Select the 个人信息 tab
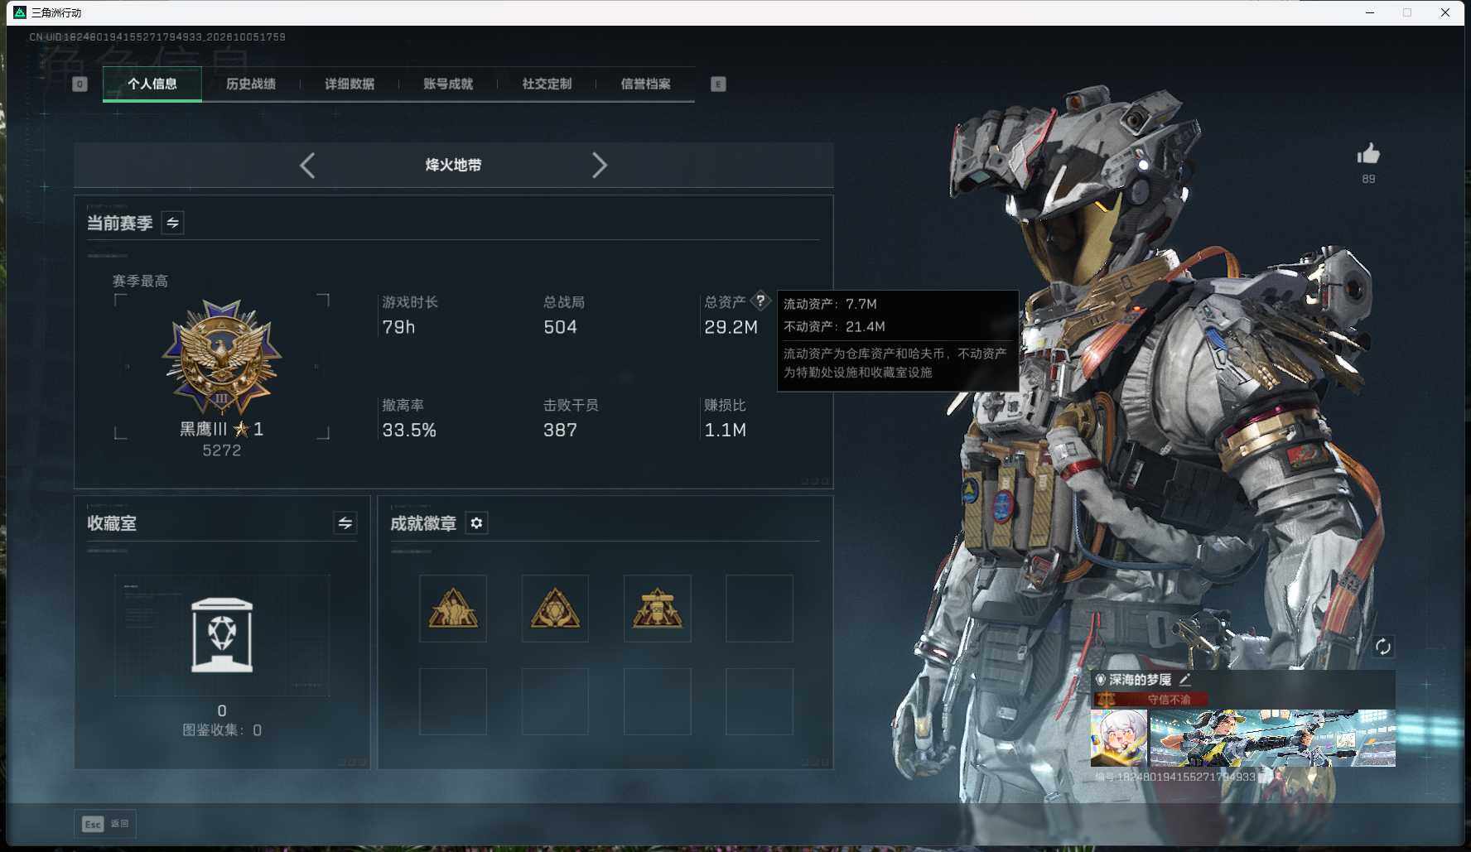This screenshot has height=852, width=1471. click(x=152, y=84)
